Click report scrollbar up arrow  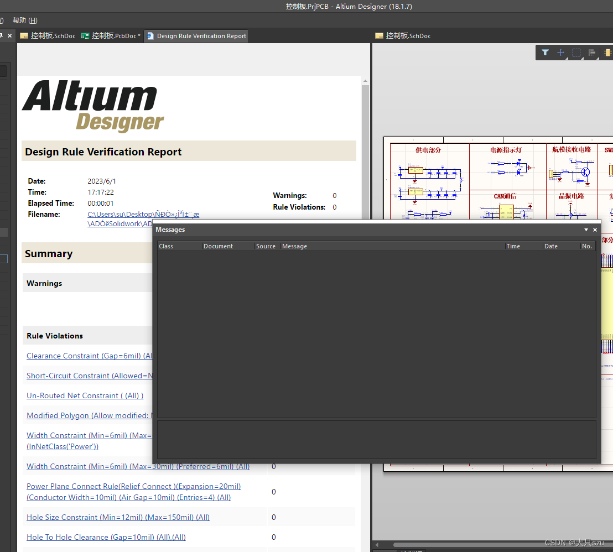tap(365, 81)
